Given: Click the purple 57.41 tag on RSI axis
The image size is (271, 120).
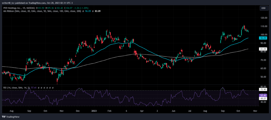Looking at the screenshot, I should [263, 95].
